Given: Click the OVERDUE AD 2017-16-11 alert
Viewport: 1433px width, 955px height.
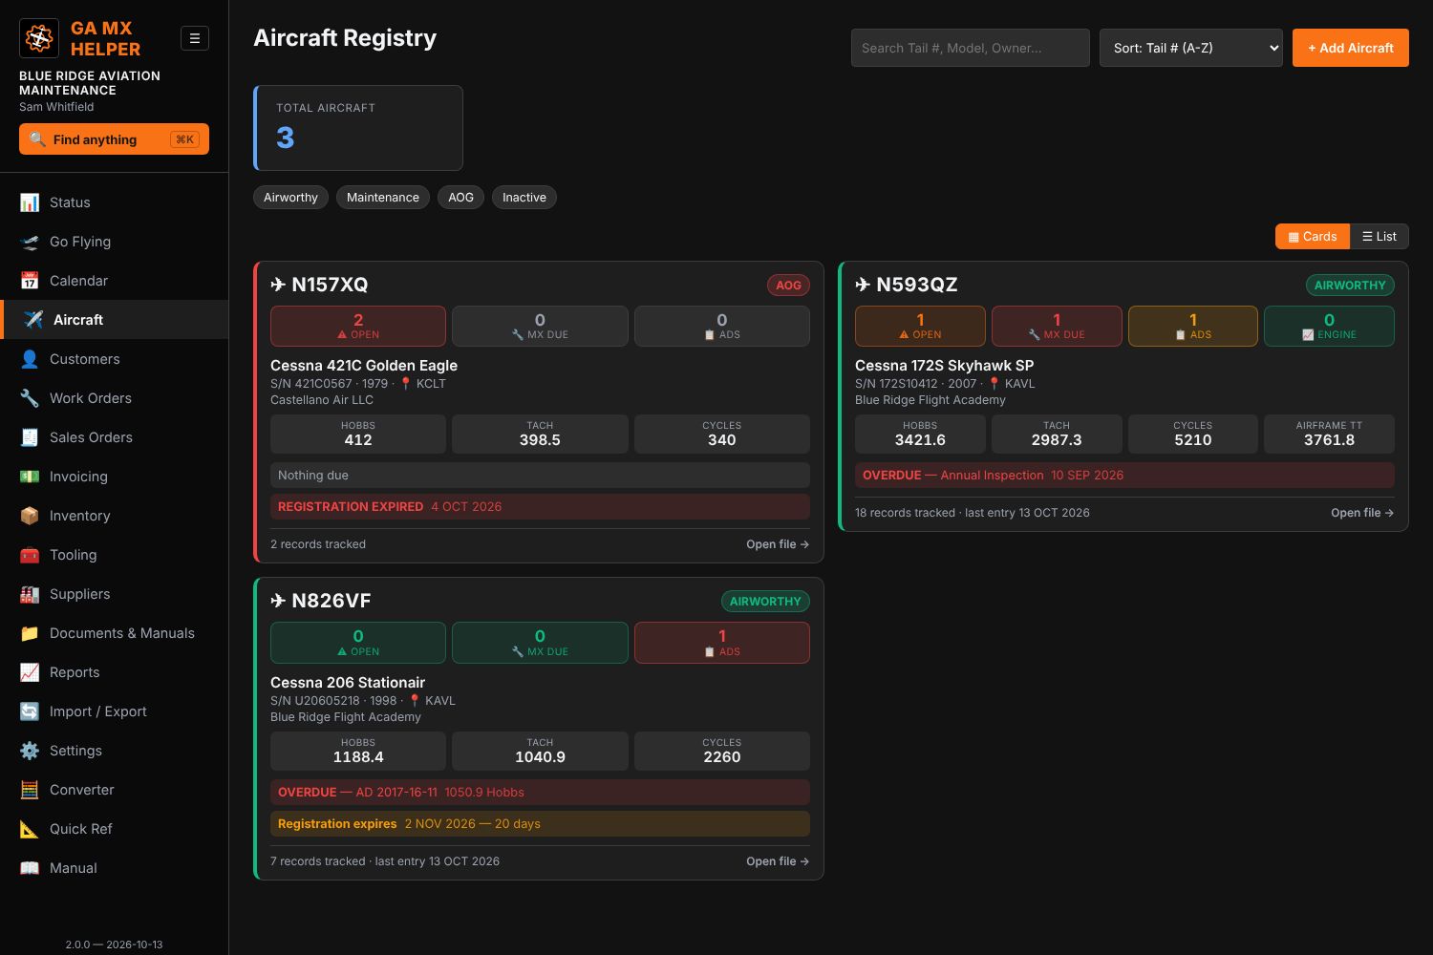Looking at the screenshot, I should 540,793.
